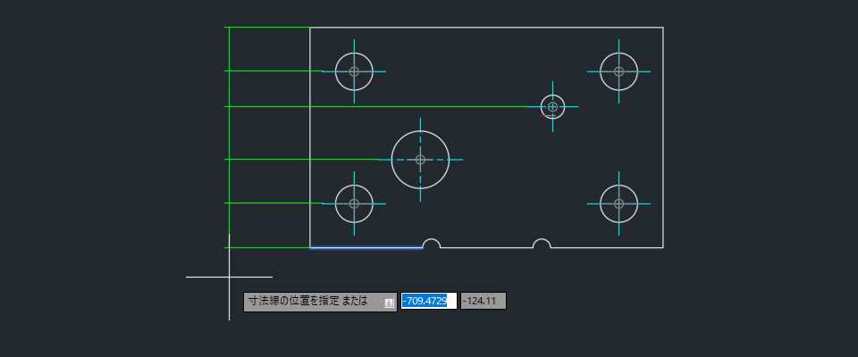
Task: Pick the top-left hole's center point
Action: click(354, 71)
